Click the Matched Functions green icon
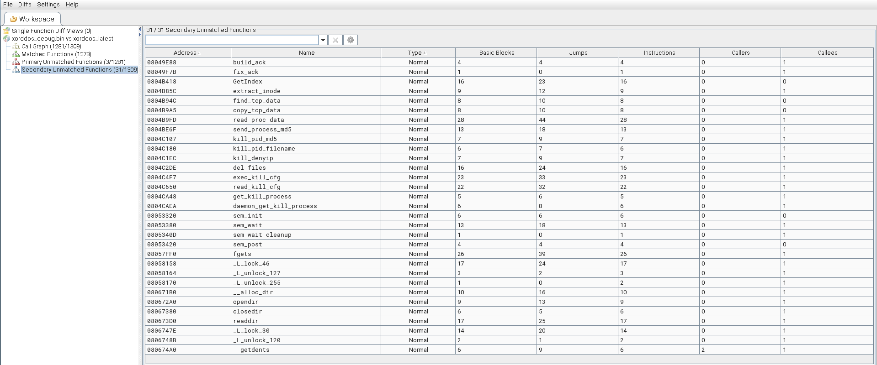The height and width of the screenshot is (365, 877). 16,54
